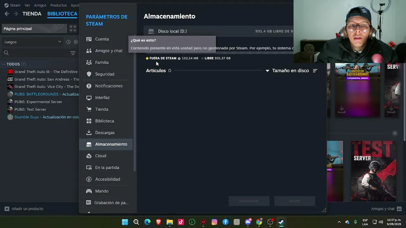Open the Amigos menu

pyautogui.click(x=40, y=5)
